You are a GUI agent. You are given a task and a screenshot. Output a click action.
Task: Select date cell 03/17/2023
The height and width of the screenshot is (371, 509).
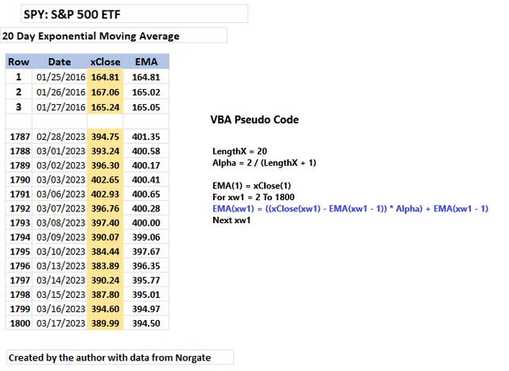coord(60,323)
